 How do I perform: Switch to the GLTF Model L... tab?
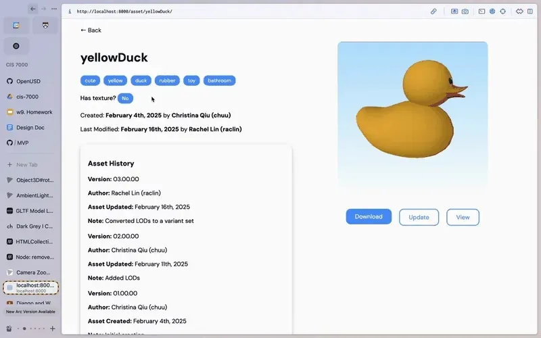(x=30, y=211)
